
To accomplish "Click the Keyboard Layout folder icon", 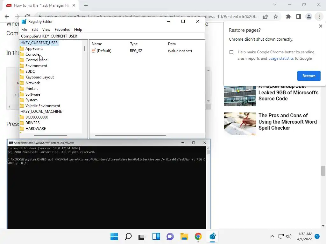I will 22,77.
